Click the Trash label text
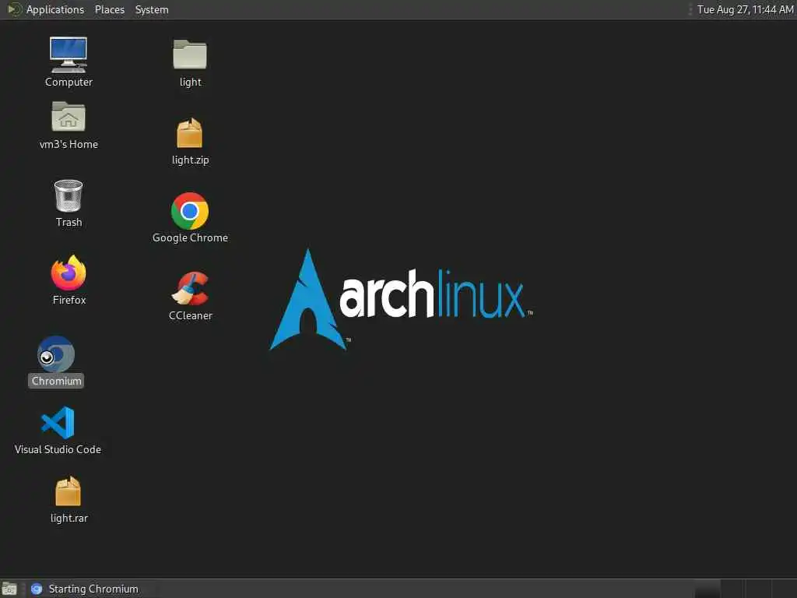Image resolution: width=797 pixels, height=598 pixels. (x=69, y=222)
